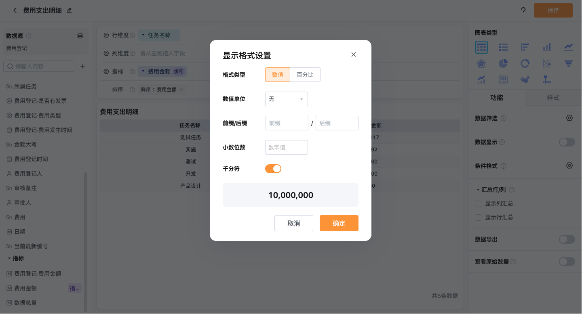Close the 显示格式设置 dialog with the X
Image resolution: width=582 pixels, height=314 pixels.
[x=354, y=54]
